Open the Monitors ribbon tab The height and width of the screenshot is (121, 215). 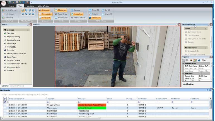[x=30, y=6]
